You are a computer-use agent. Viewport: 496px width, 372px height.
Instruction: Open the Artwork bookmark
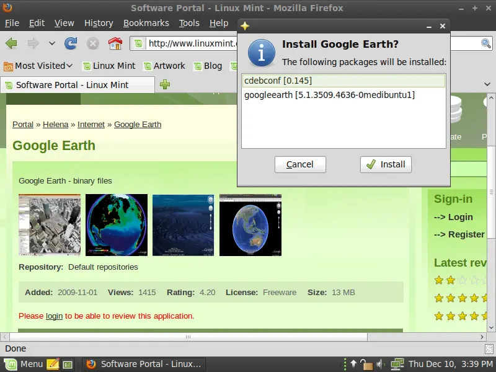[164, 66]
